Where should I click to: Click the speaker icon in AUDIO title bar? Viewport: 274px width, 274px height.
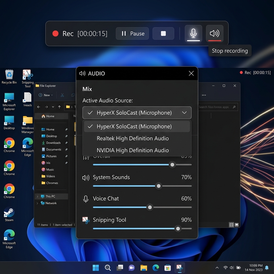pos(82,73)
